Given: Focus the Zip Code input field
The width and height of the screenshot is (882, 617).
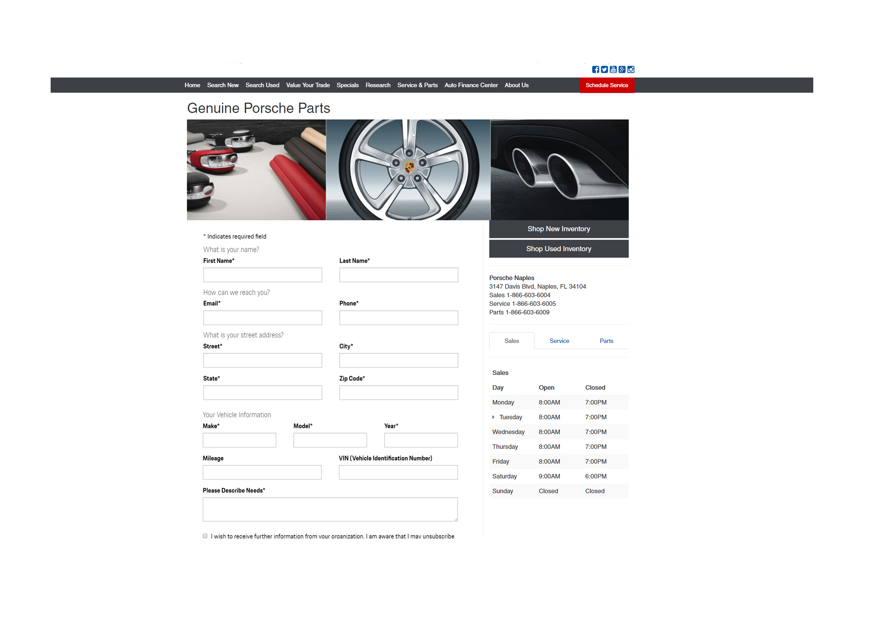Looking at the screenshot, I should point(398,392).
